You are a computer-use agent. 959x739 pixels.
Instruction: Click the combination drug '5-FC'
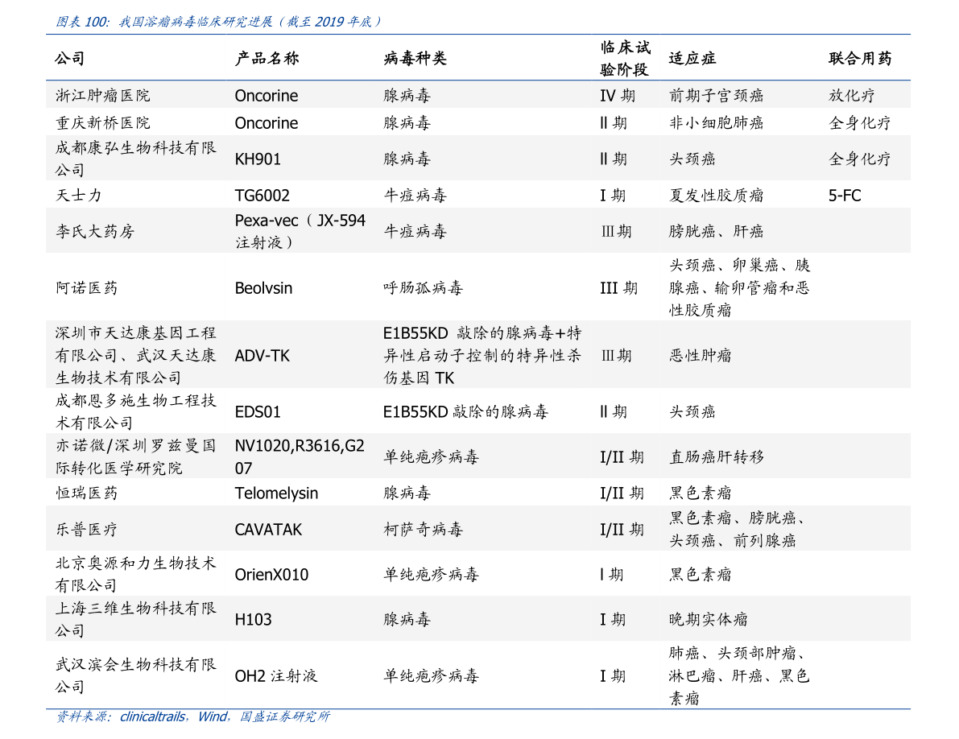845,196
